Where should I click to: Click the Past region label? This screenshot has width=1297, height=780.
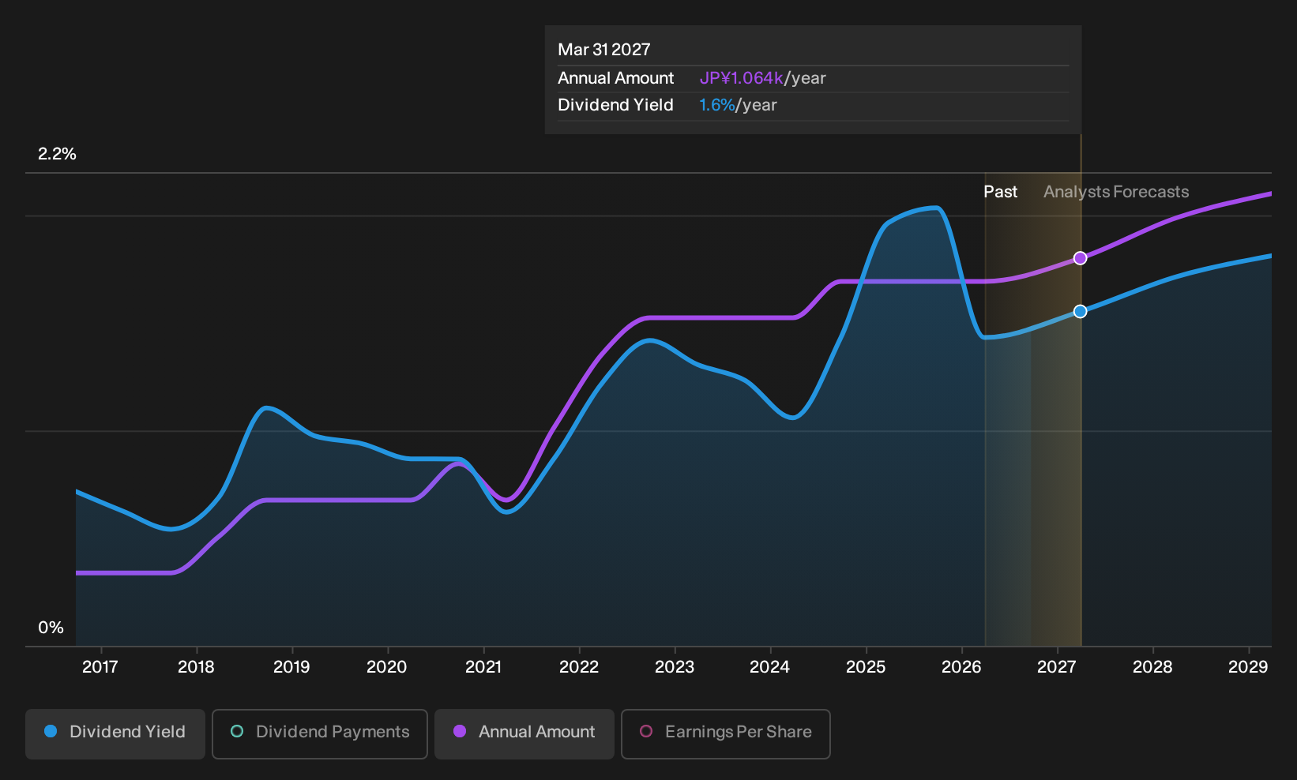[x=1000, y=192]
